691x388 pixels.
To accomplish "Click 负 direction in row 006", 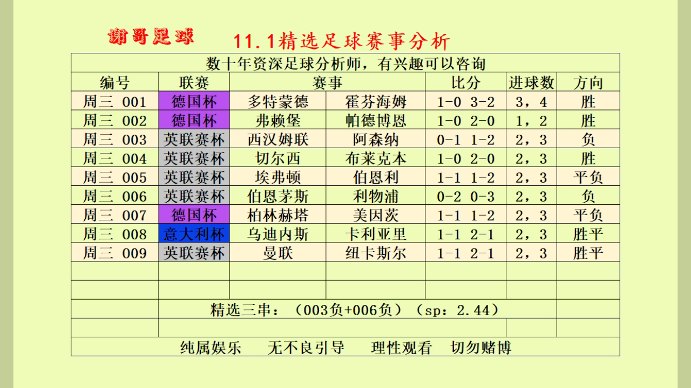I will click(588, 196).
